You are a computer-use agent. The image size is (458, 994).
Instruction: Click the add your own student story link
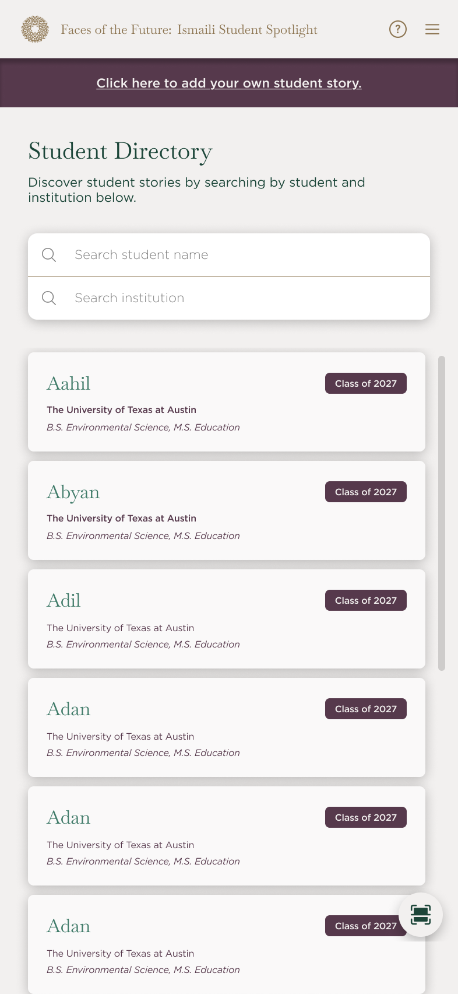click(229, 83)
